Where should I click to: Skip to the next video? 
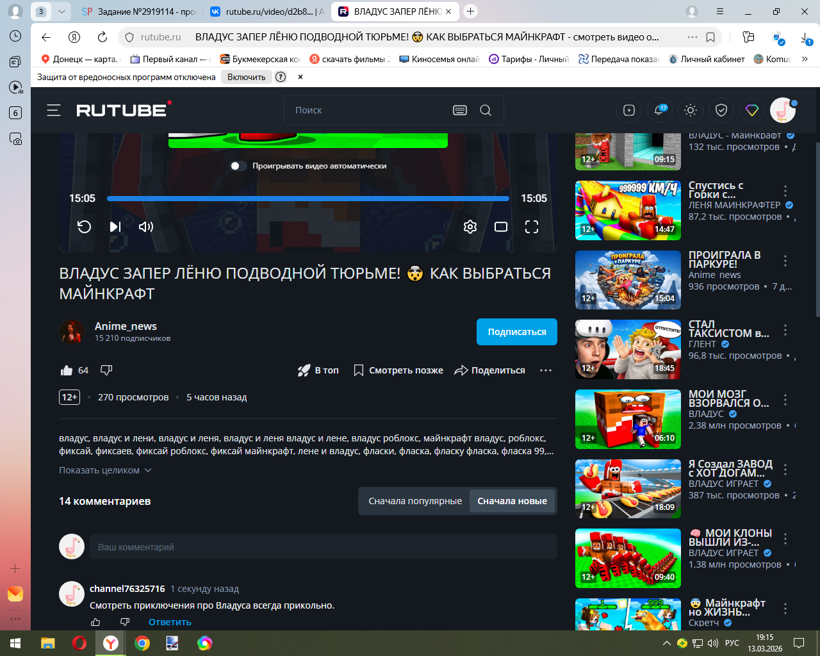[115, 227]
